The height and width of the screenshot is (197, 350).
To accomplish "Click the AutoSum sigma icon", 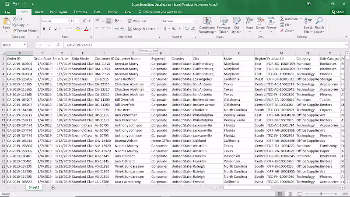I will [x=282, y=19].
